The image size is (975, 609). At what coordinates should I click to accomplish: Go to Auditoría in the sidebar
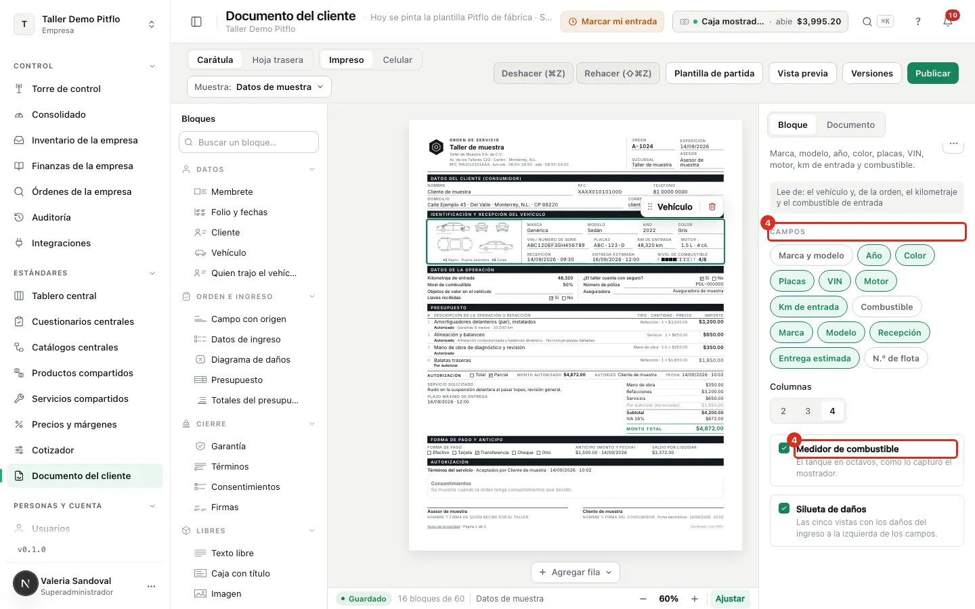85,217
